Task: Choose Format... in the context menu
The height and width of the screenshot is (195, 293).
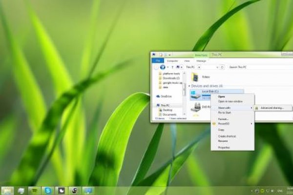Action: [x=223, y=118]
